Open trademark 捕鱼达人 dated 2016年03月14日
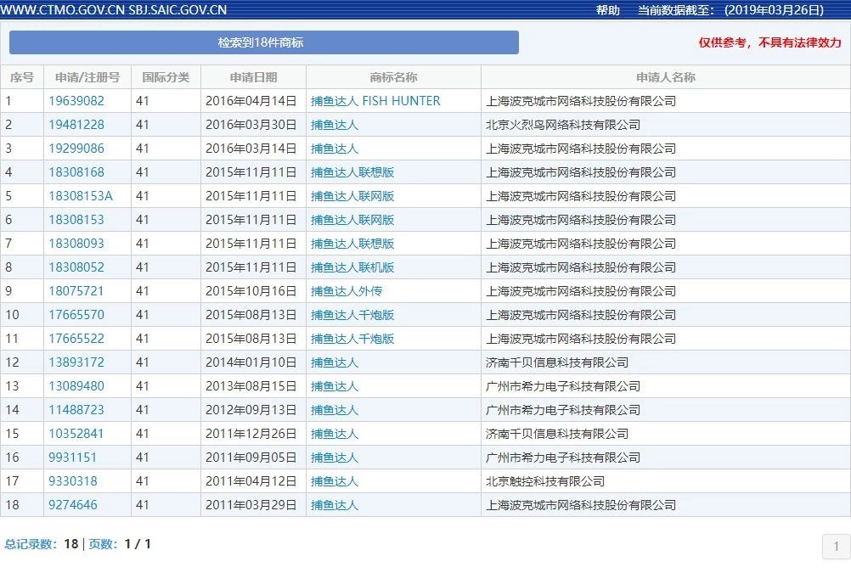 pyautogui.click(x=335, y=149)
